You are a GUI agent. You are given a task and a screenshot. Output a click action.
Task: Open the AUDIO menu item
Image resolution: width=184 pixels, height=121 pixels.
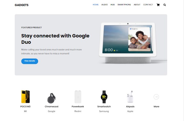[104, 4]
